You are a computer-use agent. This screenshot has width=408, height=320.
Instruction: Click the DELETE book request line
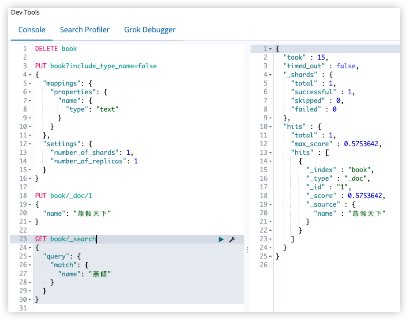[x=56, y=49]
